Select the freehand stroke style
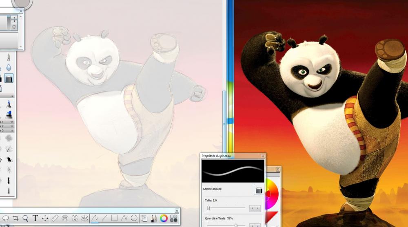 pyautogui.click(x=95, y=218)
